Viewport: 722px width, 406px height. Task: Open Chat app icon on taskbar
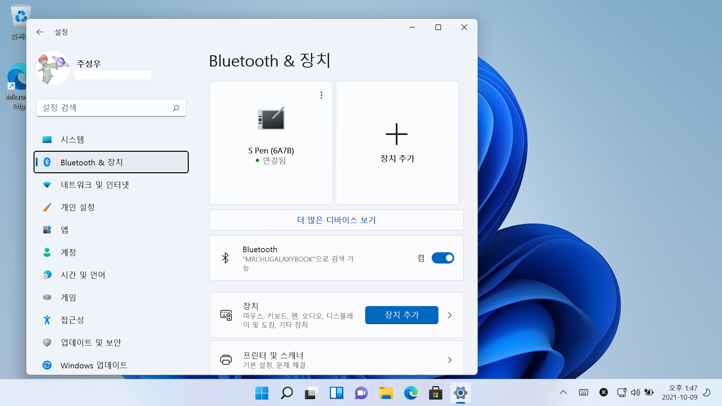(361, 393)
